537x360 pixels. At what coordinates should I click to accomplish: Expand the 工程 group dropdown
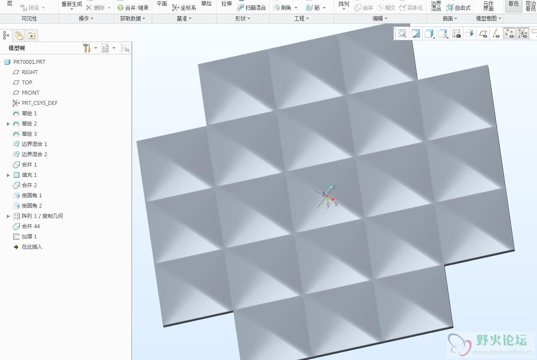pos(302,18)
